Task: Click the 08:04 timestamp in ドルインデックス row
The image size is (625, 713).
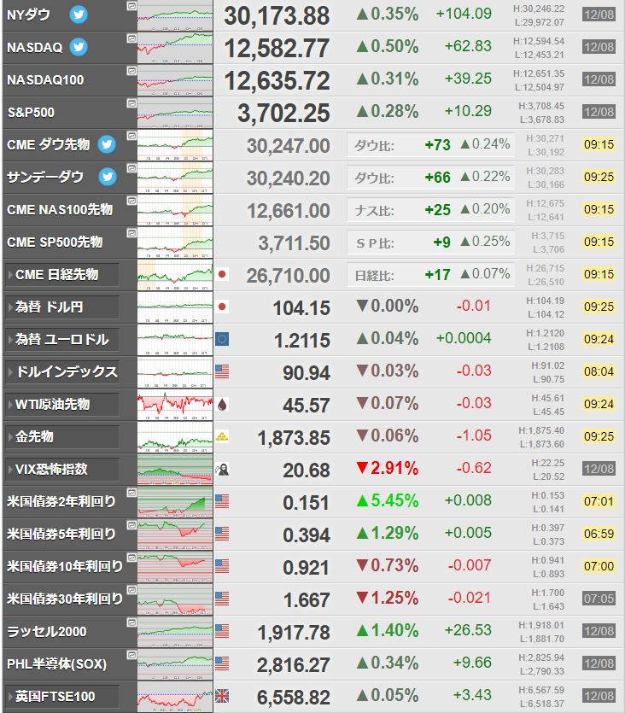Action: (599, 371)
